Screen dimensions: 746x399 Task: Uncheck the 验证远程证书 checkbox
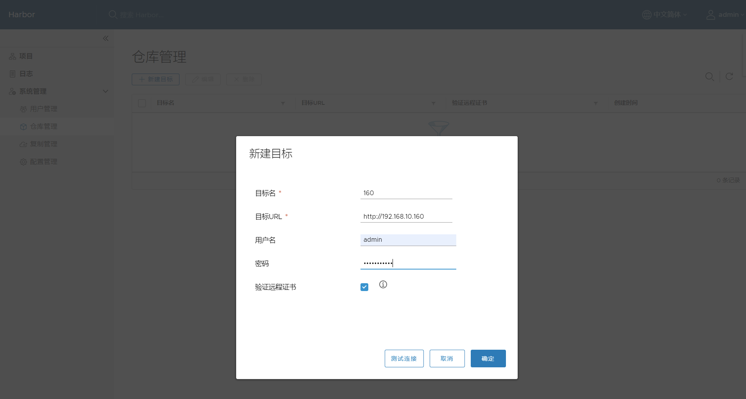pyautogui.click(x=364, y=287)
